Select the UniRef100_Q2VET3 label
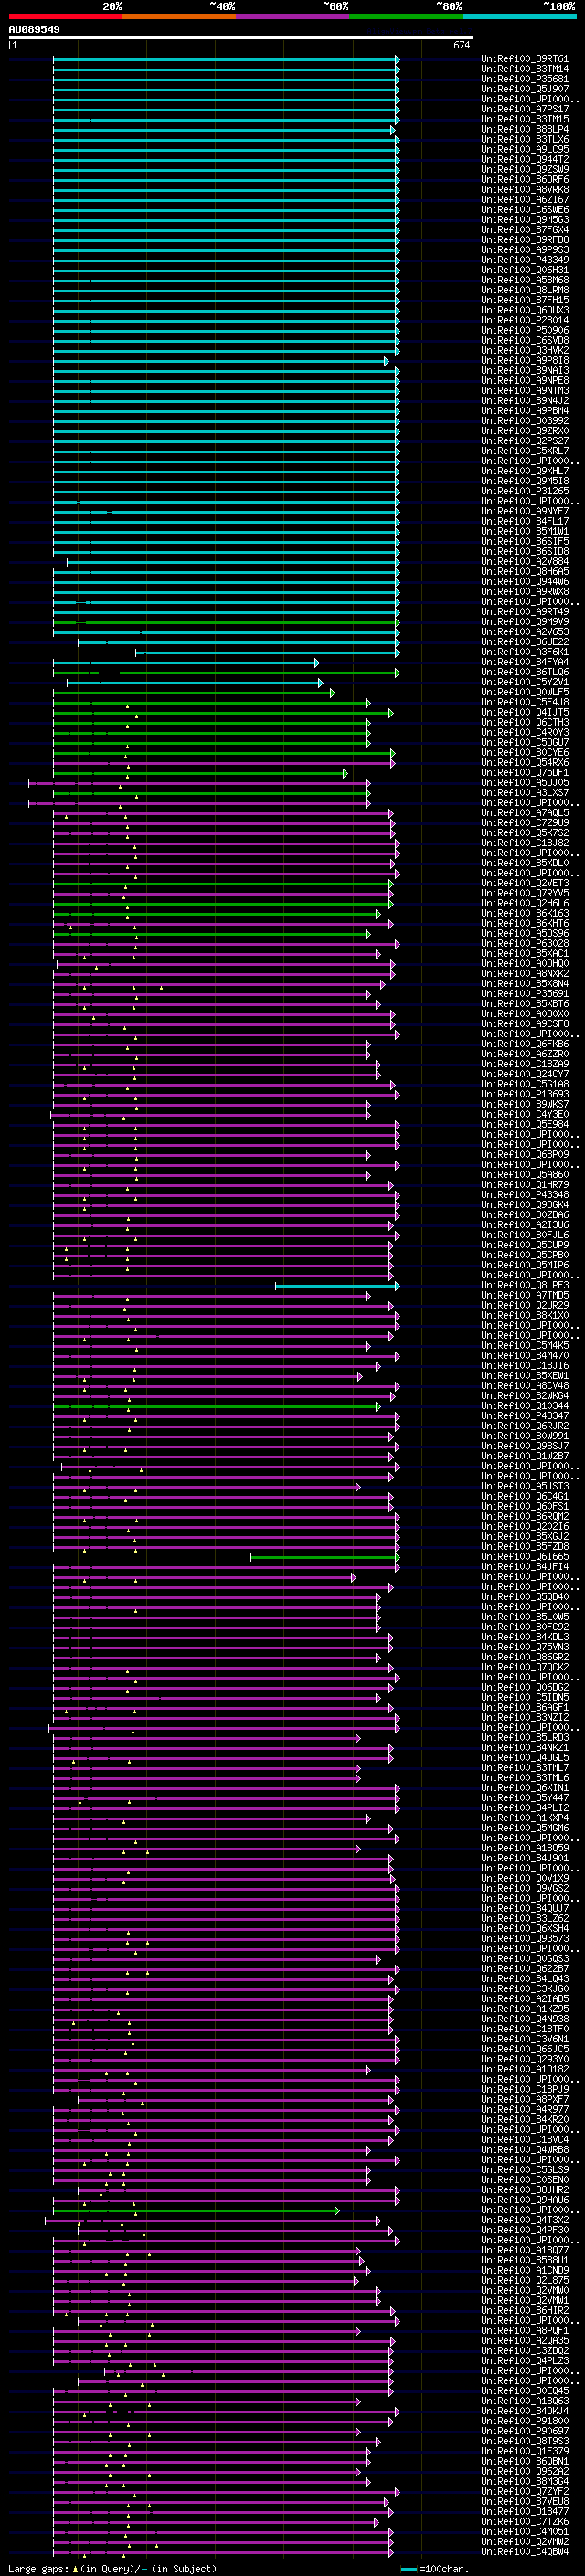The height and width of the screenshot is (2576, 585). (x=524, y=883)
